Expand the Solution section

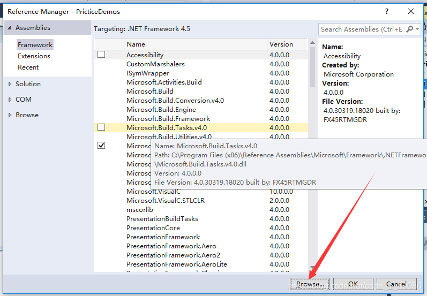[x=10, y=84]
